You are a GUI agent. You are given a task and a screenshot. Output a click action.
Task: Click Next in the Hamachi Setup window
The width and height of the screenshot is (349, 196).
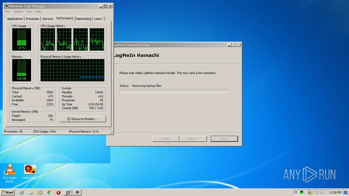(x=193, y=139)
